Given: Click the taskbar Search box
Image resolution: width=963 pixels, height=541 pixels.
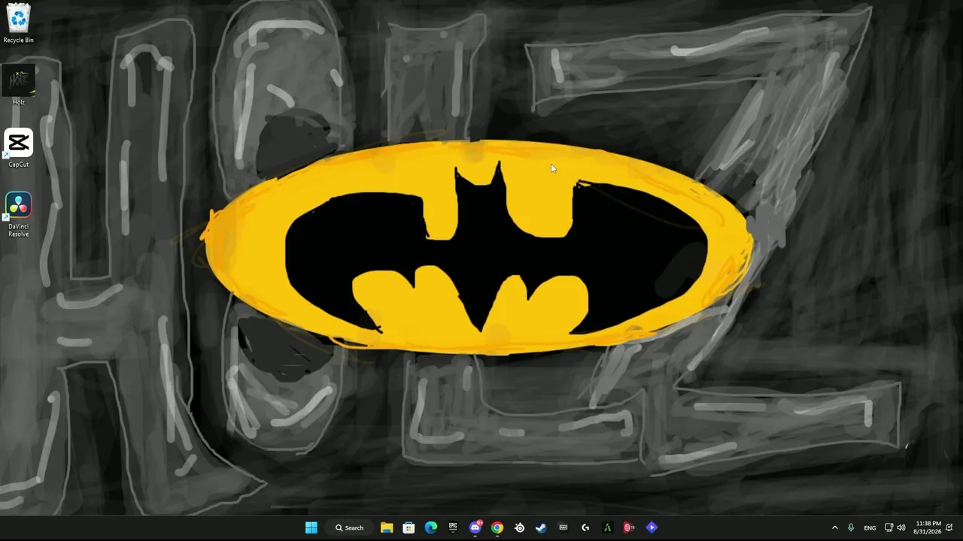Looking at the screenshot, I should [350, 527].
